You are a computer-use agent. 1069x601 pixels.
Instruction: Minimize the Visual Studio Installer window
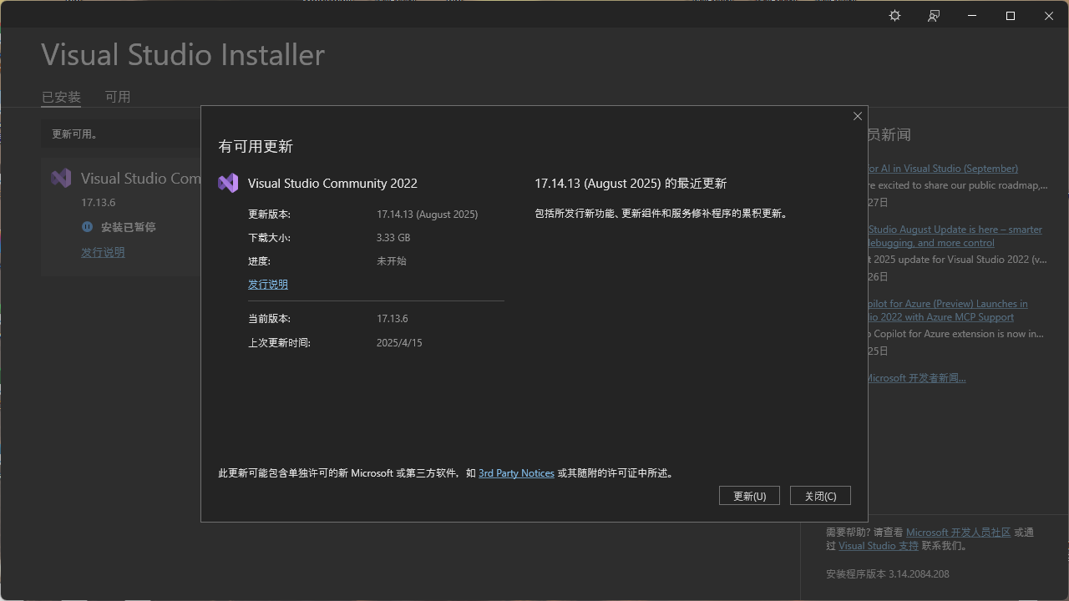[x=972, y=16]
